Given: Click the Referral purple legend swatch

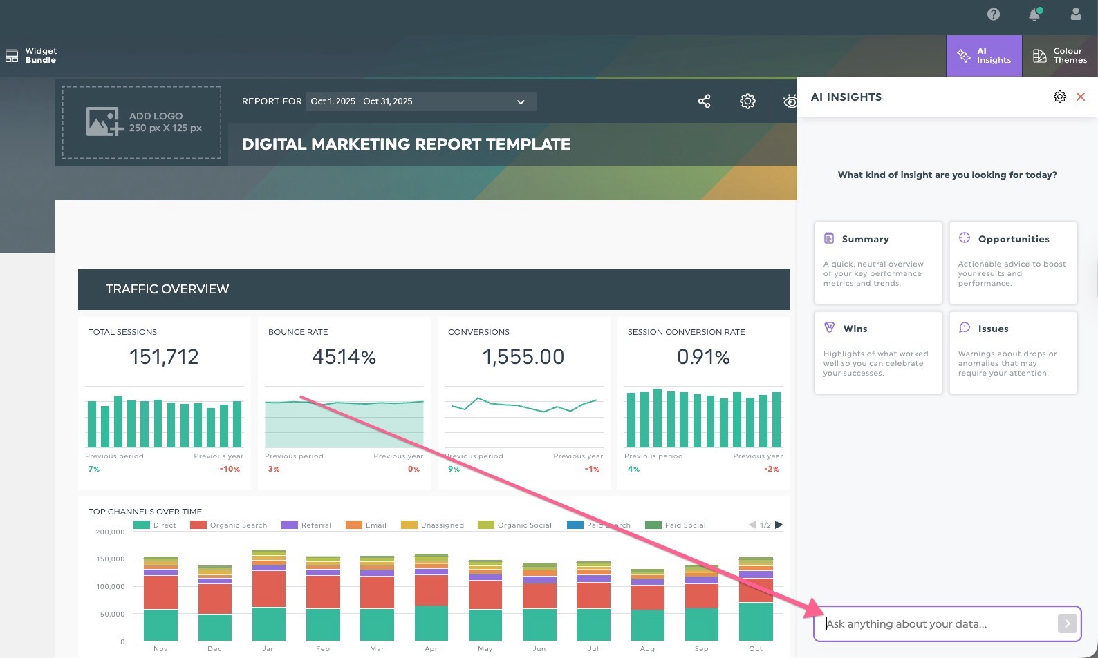Looking at the screenshot, I should (290, 525).
